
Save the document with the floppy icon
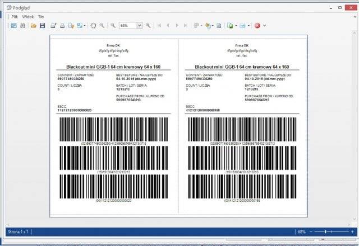point(43,26)
